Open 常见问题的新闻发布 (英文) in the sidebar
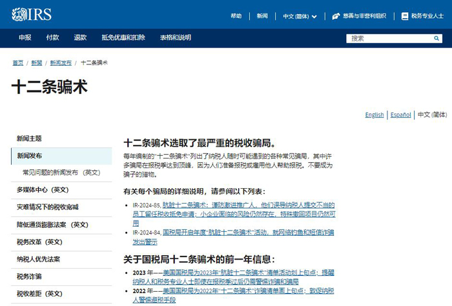 click(x=61, y=173)
